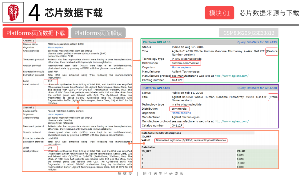This screenshot has height=178, width=300.
Task: Open 'Query DataSets for GPL6480' link
Action: pyautogui.click(x=257, y=88)
